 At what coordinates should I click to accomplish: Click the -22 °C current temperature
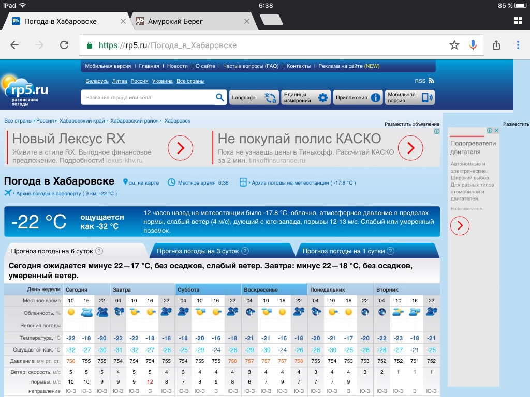pyautogui.click(x=39, y=222)
